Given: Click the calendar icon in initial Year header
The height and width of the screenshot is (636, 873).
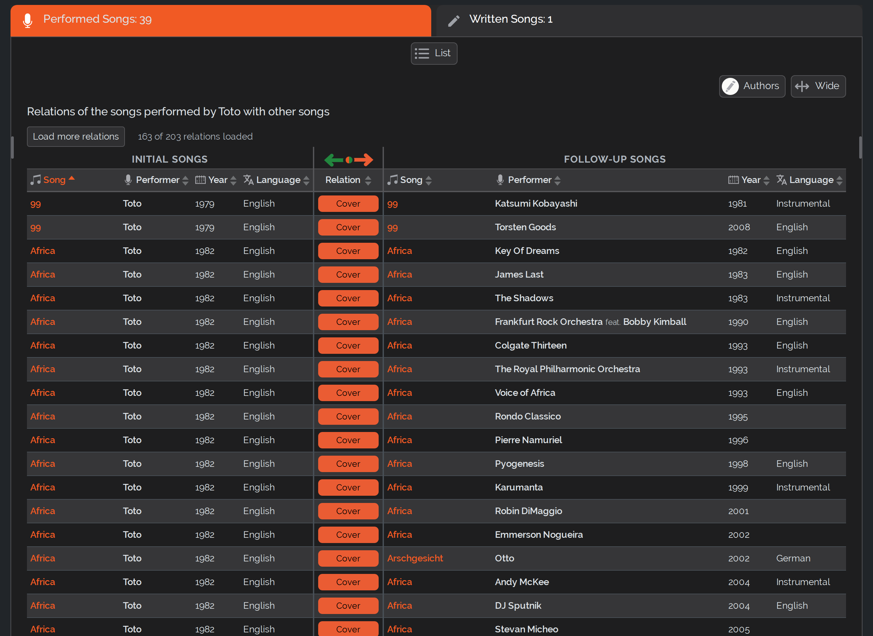Looking at the screenshot, I should point(200,180).
